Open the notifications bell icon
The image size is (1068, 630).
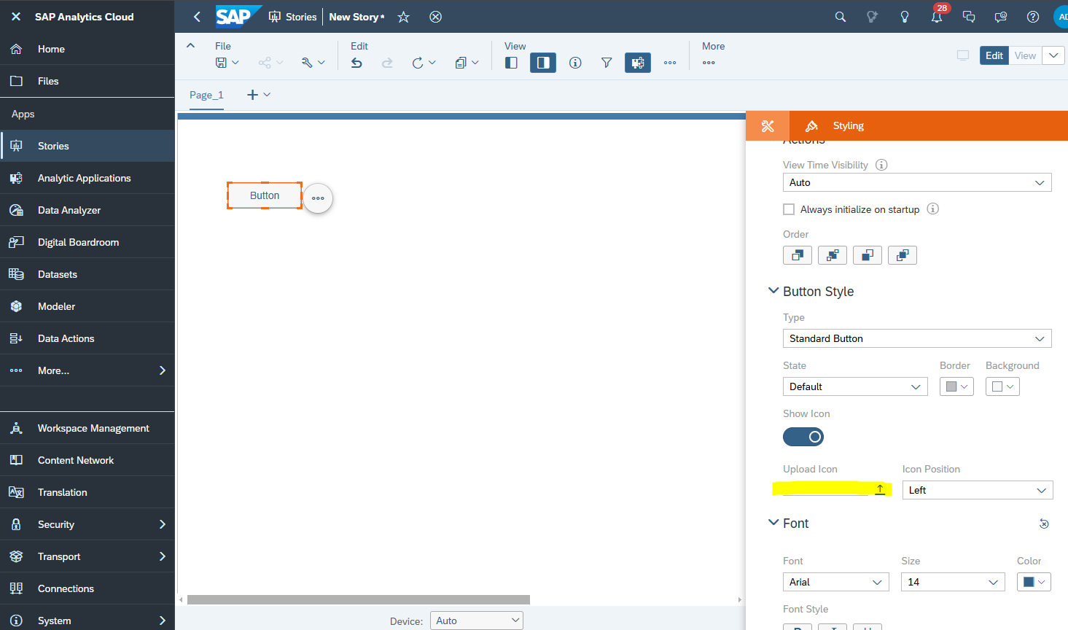(936, 17)
